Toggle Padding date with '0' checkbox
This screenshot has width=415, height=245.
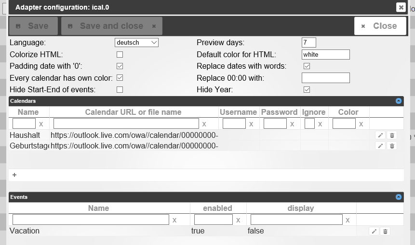(120, 66)
